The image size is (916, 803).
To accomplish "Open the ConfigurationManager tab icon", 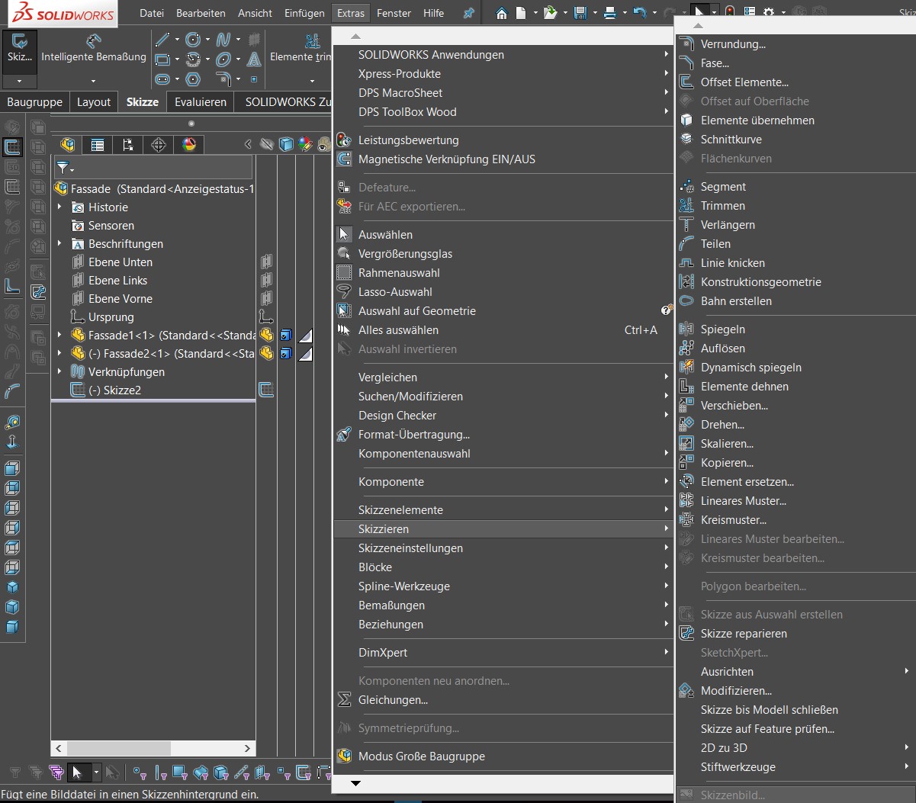I will pyautogui.click(x=127, y=144).
